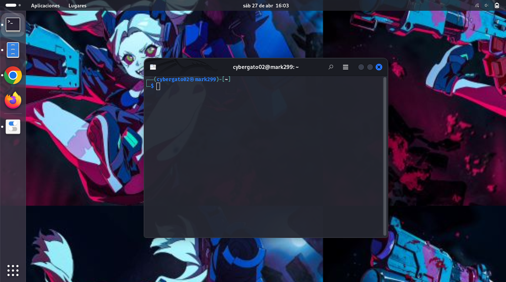This screenshot has width=506, height=282.
Task: Minimize the cybergato02@mark299 terminal window
Action: coord(361,67)
